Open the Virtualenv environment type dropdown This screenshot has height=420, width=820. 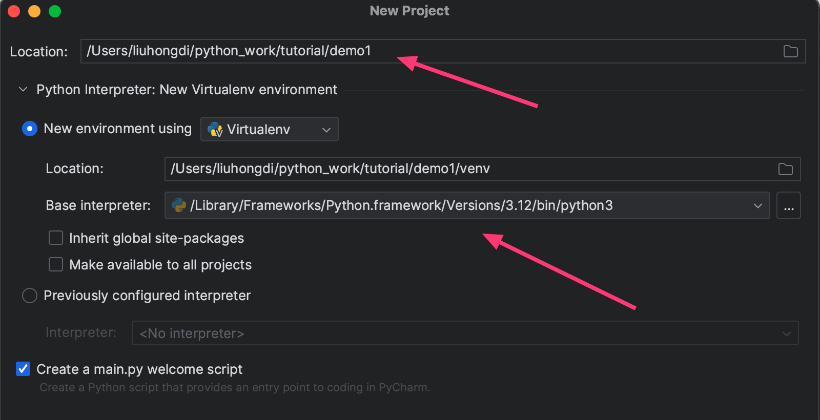270,130
